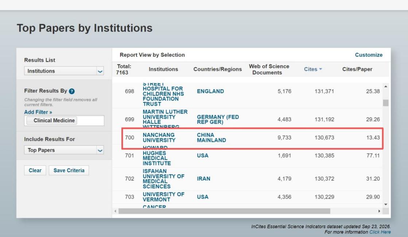
Task: Click the Clear button
Action: click(35, 170)
